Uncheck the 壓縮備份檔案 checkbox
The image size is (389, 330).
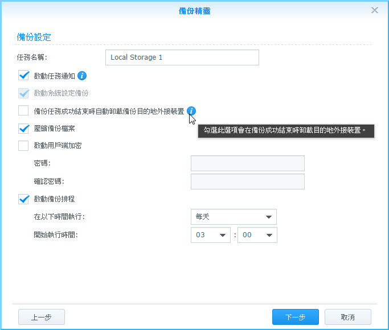click(x=23, y=129)
